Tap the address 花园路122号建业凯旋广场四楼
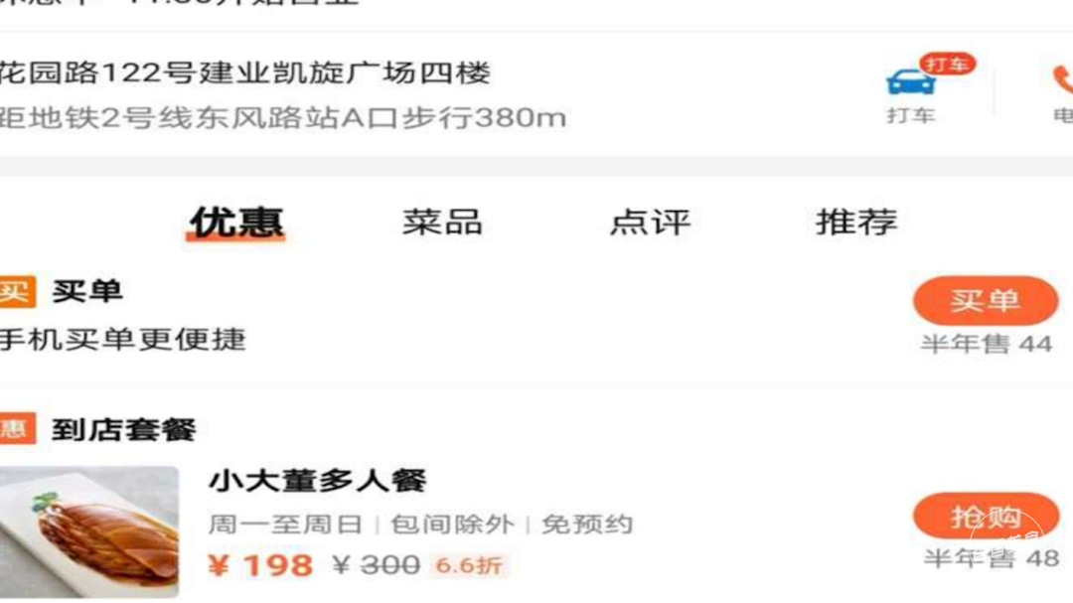Image resolution: width=1073 pixels, height=603 pixels. click(245, 73)
